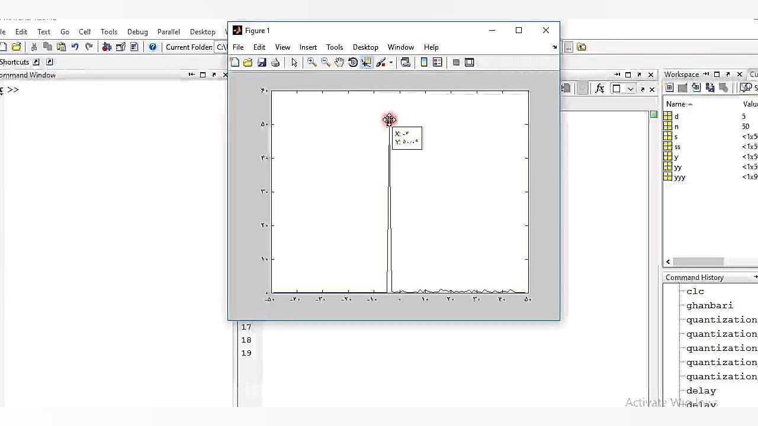Open the Figure window Insert menu
758x426 pixels.
(x=308, y=47)
